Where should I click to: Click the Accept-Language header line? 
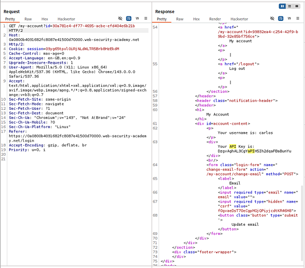(x=44, y=58)
